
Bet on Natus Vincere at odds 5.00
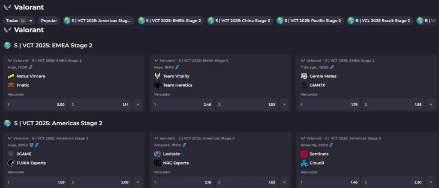[x=36, y=104]
